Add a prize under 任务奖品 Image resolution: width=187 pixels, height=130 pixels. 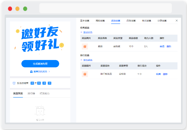pyautogui.click(x=86, y=33)
